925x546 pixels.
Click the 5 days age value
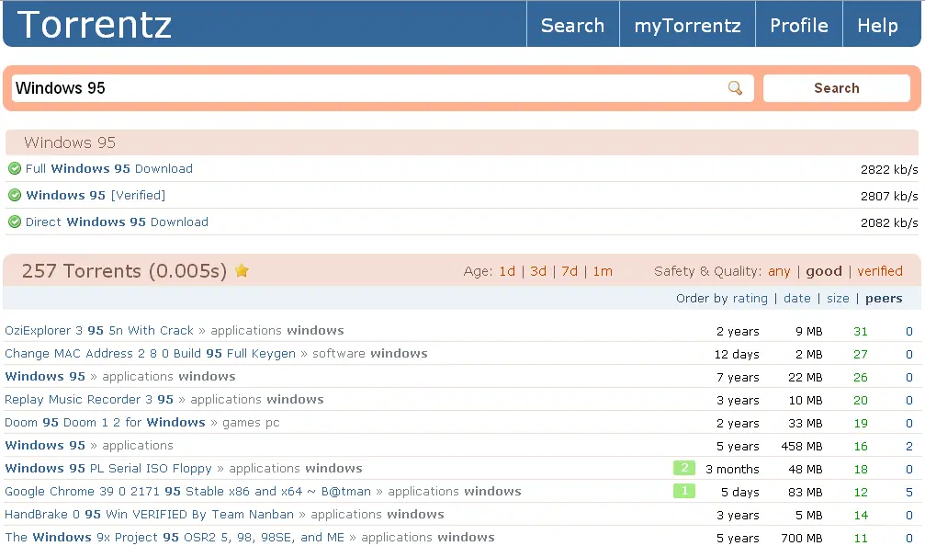[x=740, y=493]
